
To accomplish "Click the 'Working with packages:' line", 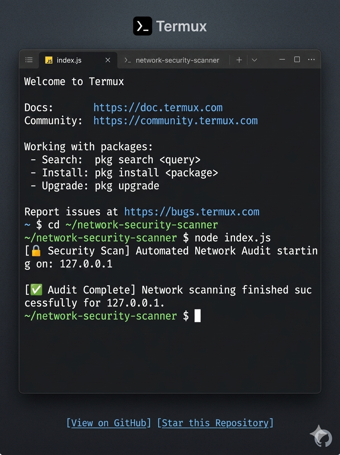I will pos(88,146).
